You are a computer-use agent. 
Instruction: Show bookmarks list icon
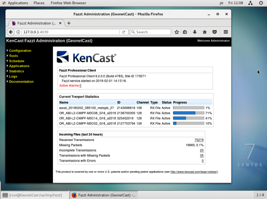point(185,32)
